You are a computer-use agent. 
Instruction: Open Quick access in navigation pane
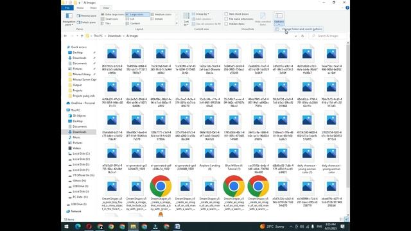point(78,47)
